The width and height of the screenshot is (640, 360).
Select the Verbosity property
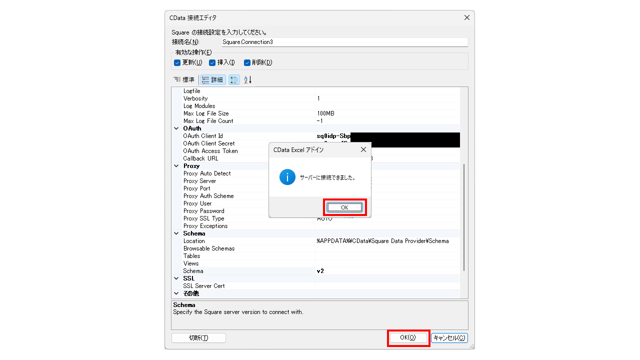195,98
